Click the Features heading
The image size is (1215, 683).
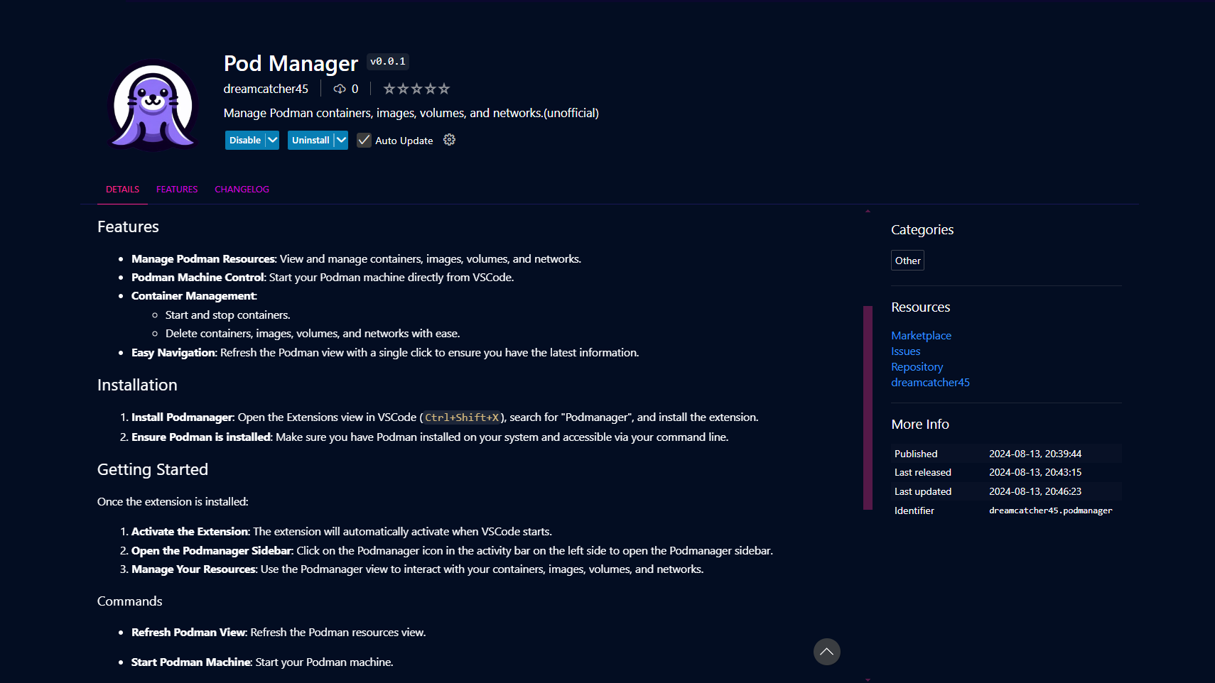pos(128,226)
